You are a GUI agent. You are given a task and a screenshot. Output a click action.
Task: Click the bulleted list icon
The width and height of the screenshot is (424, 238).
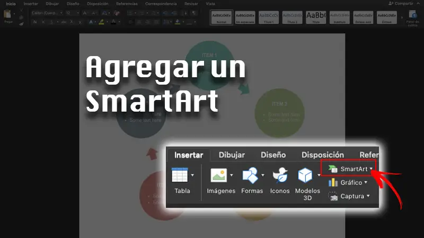pos(130,13)
